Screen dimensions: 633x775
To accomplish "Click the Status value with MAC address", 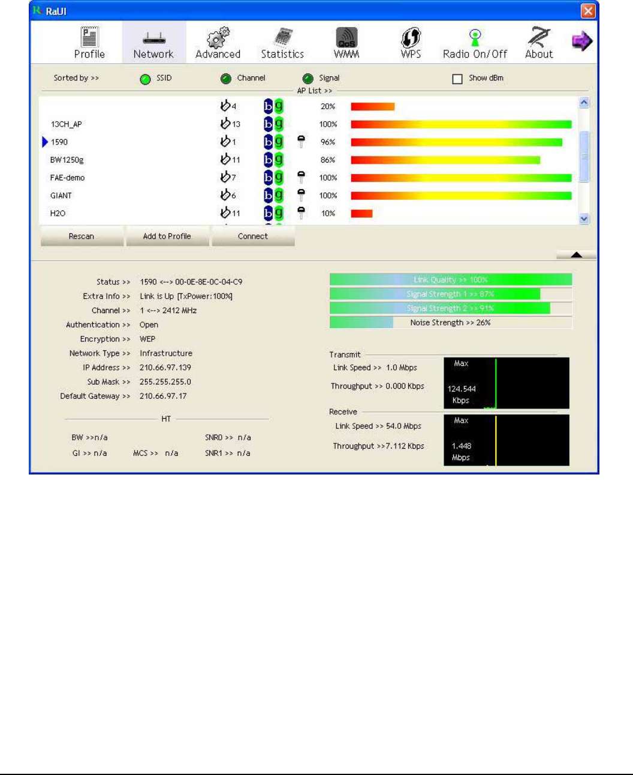I will pos(191,282).
